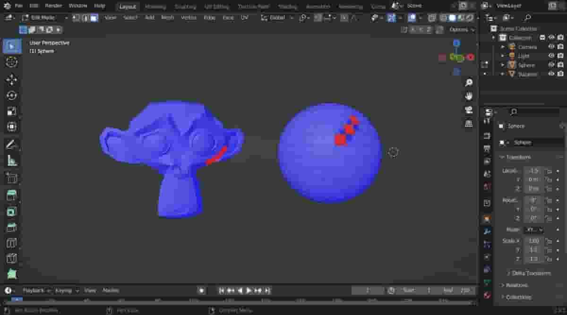567x315 pixels.
Task: Select the Poly Build tool
Action: coord(12,274)
